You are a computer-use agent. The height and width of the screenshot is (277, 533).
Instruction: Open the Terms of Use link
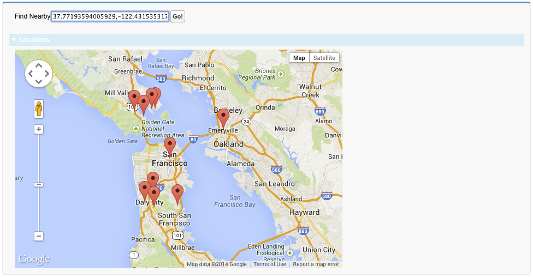pyautogui.click(x=269, y=264)
